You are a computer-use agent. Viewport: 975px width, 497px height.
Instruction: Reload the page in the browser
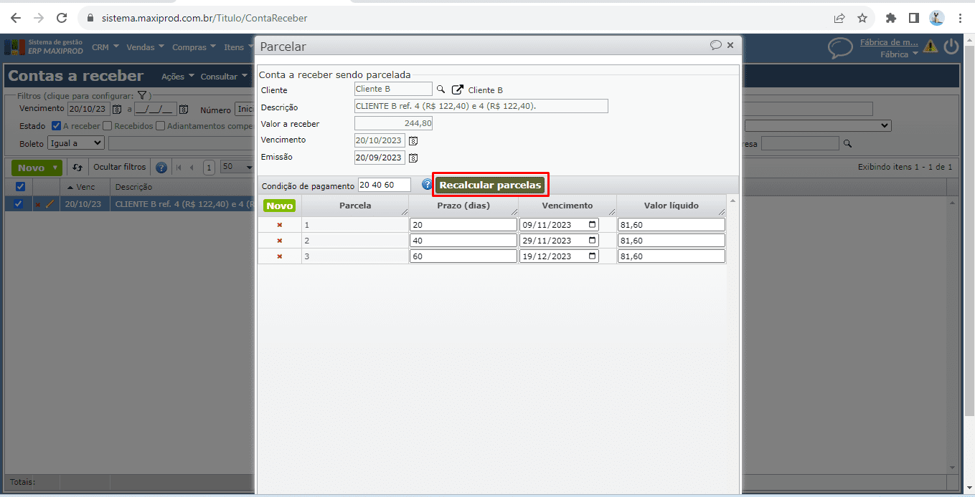click(x=62, y=18)
